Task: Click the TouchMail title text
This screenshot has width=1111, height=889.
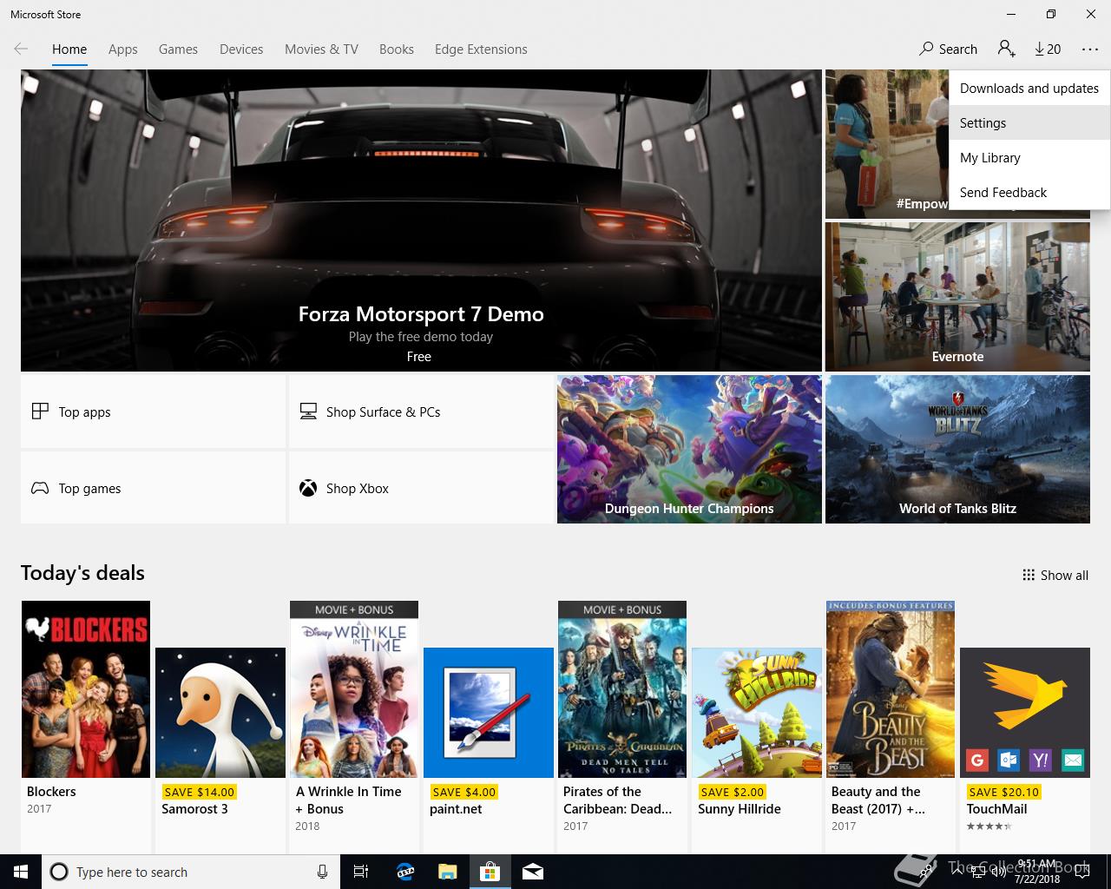Action: [996, 809]
